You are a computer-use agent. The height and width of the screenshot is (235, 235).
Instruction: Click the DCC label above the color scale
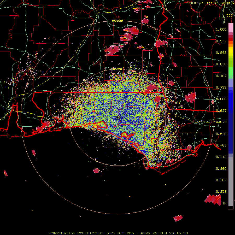[x=229, y=16]
